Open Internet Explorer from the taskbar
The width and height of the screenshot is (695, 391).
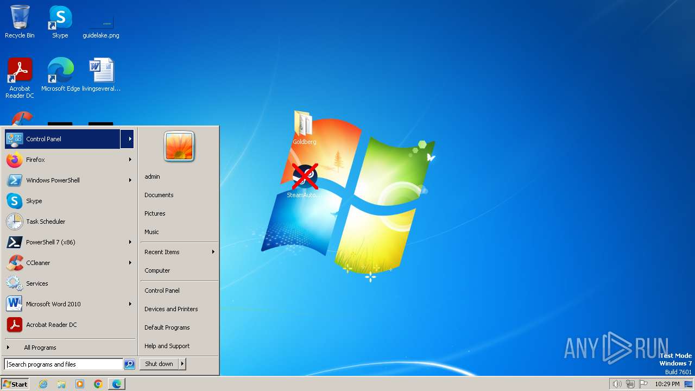[x=43, y=384]
